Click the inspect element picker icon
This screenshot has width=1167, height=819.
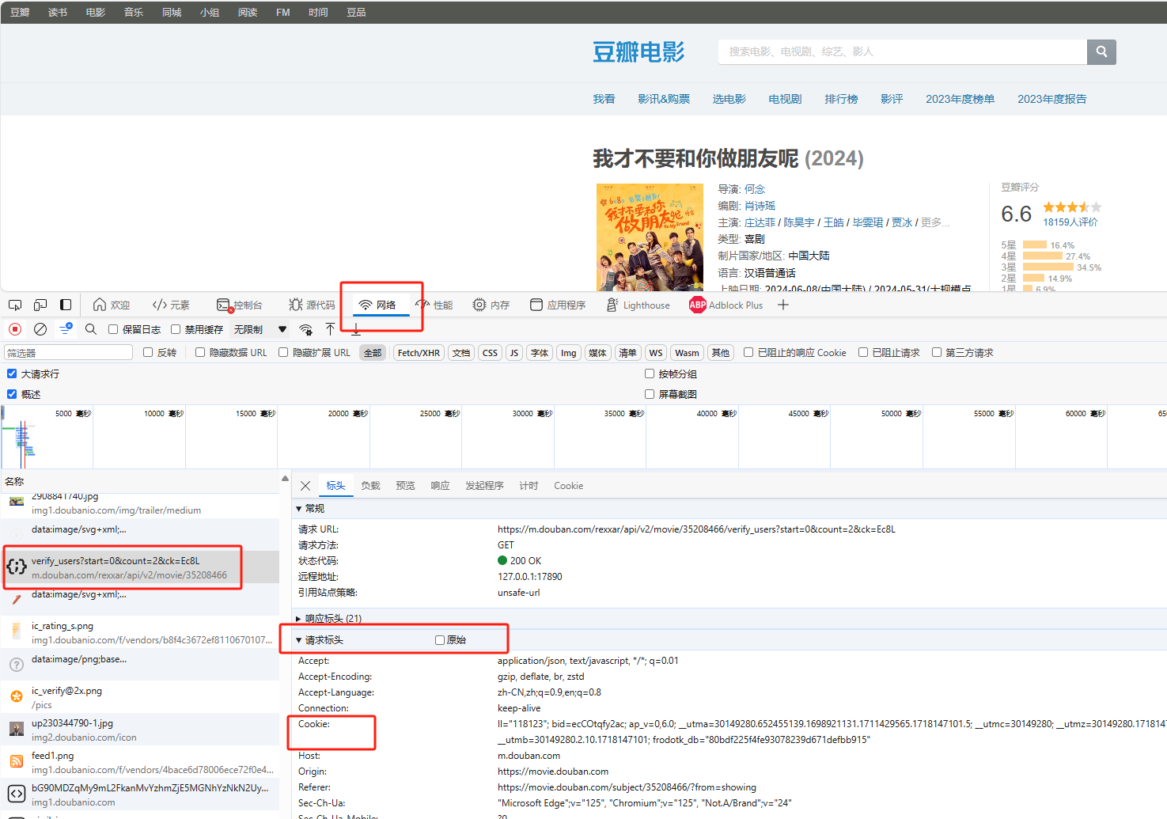click(x=15, y=305)
